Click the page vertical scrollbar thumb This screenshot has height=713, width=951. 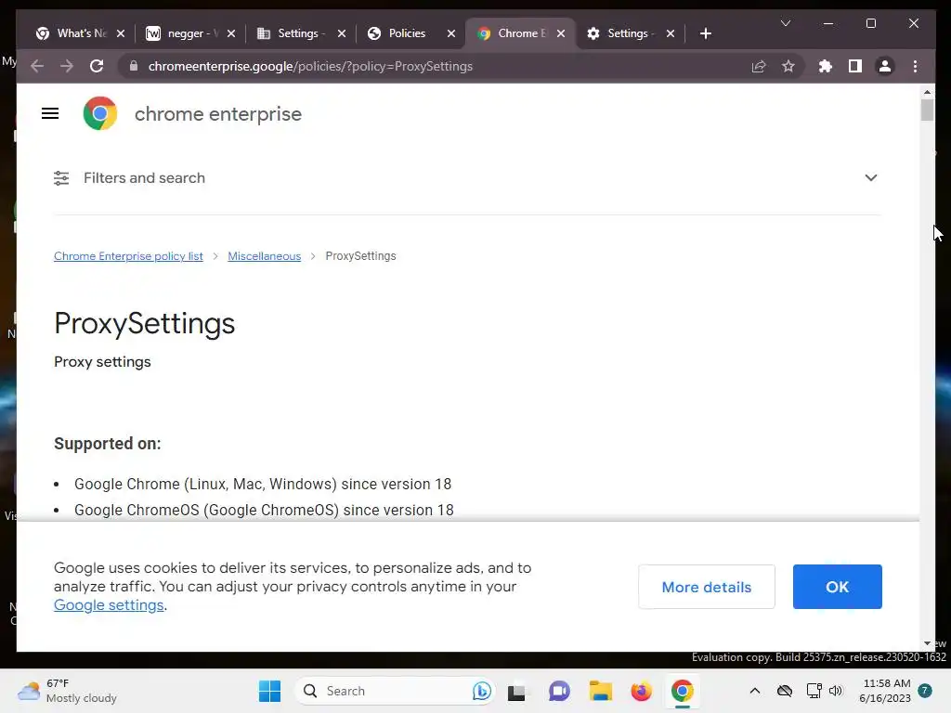[927, 110]
